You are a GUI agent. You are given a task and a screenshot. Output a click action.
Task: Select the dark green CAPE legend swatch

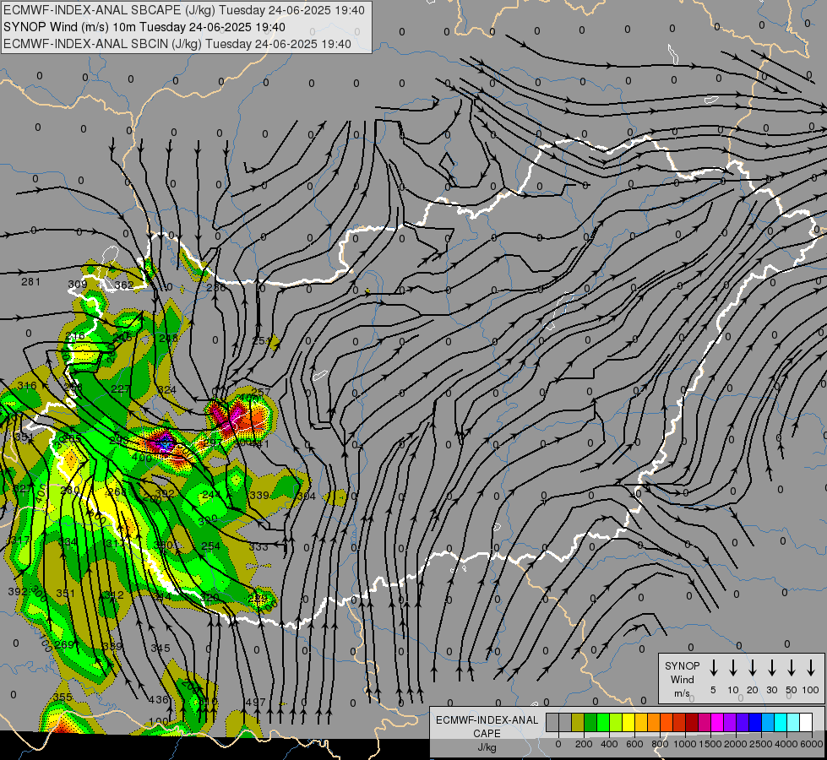click(590, 723)
